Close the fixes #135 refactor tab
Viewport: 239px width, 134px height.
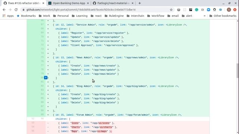click(x=43, y=3)
